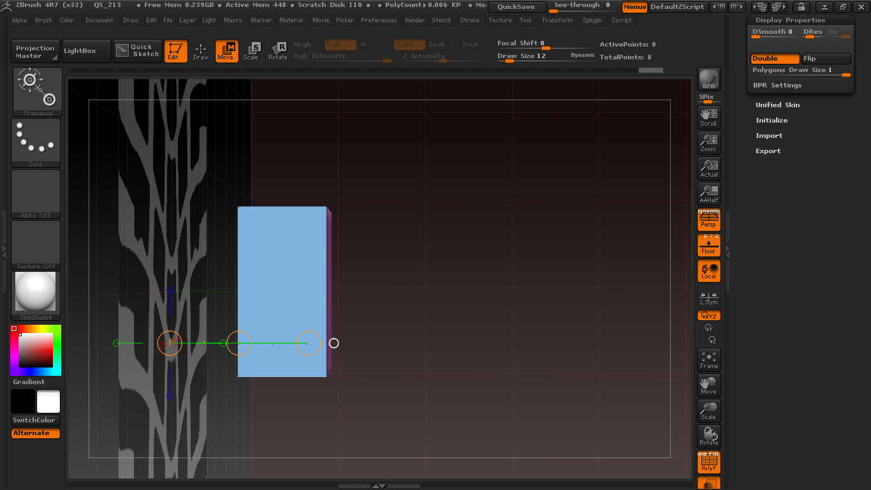Click the Move navigation icon in right shelf
871x490 pixels.
[708, 385]
